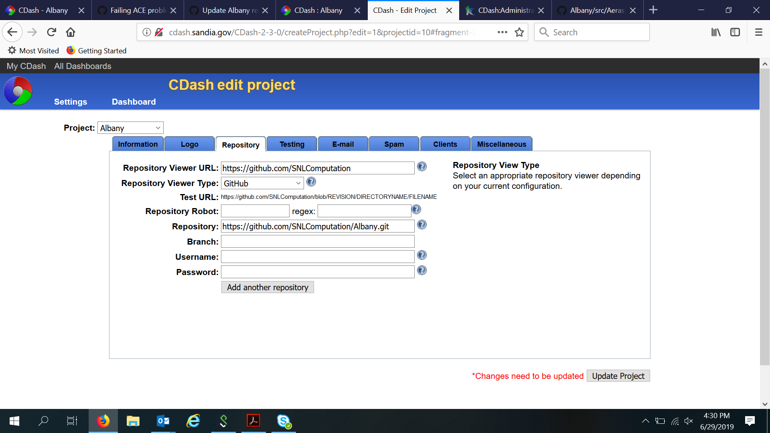The width and height of the screenshot is (770, 433).
Task: Click the help icon beside Repository Viewer Type
Action: coord(311,182)
